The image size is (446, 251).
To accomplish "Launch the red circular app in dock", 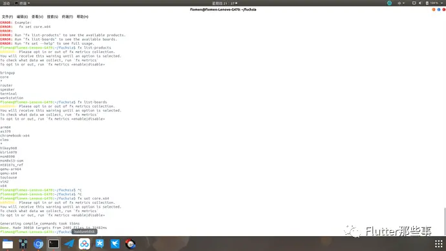I will [131, 244].
